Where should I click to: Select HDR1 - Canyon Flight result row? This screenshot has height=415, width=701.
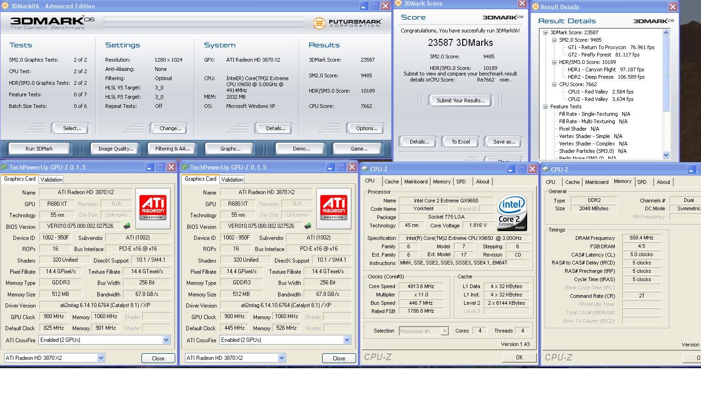[x=606, y=69]
